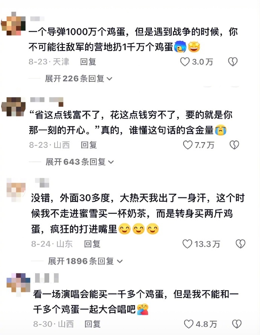Expand the 643 replies thread

tap(80, 162)
